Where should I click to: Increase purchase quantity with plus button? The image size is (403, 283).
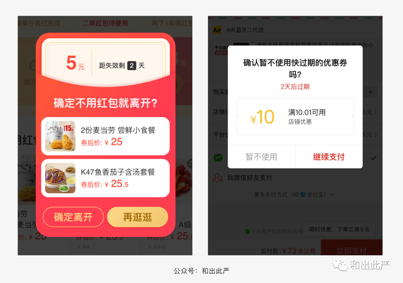[x=371, y=92]
